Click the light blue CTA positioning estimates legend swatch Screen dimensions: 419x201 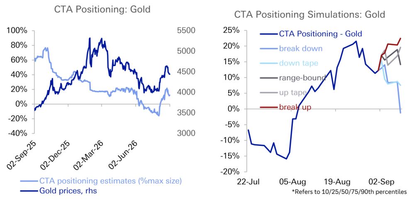click(x=29, y=181)
